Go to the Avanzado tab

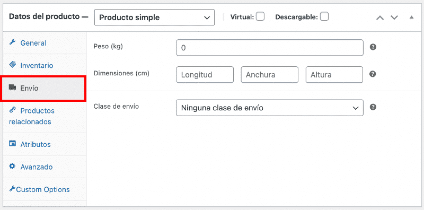pos(45,167)
